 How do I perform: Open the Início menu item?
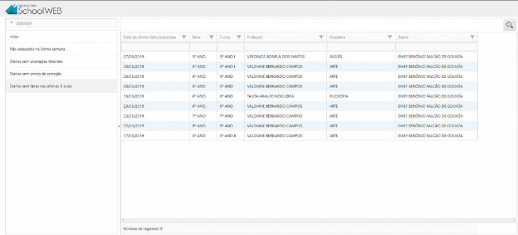[x=14, y=36]
